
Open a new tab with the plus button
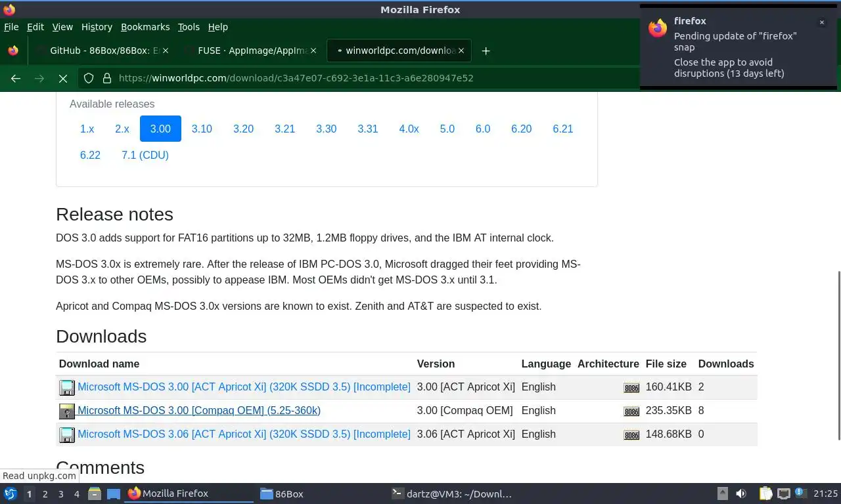pyautogui.click(x=486, y=51)
